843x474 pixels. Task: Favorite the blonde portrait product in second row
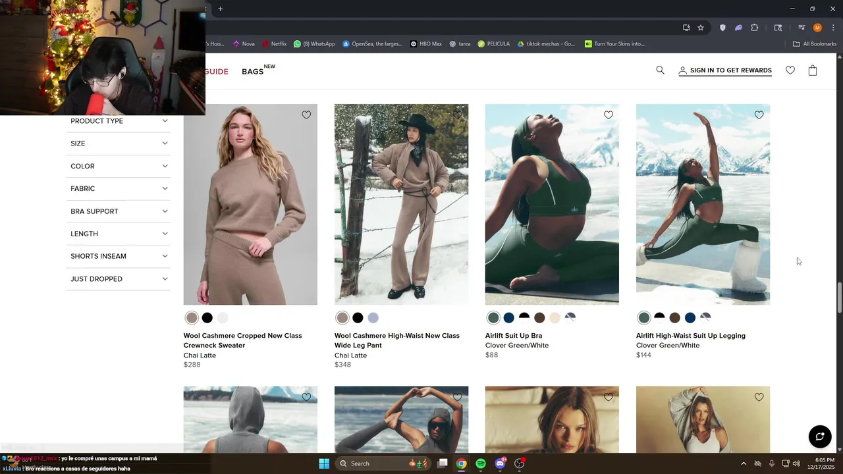(x=609, y=397)
